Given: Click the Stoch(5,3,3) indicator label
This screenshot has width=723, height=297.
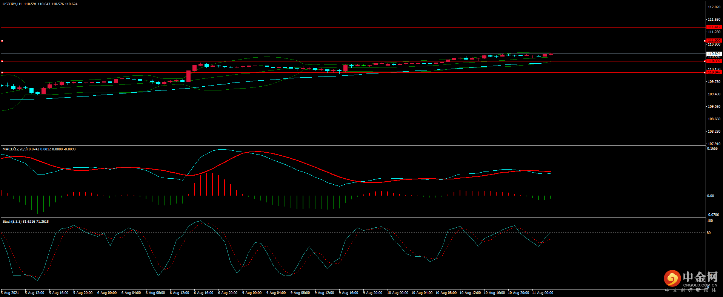Looking at the screenshot, I should [12, 222].
